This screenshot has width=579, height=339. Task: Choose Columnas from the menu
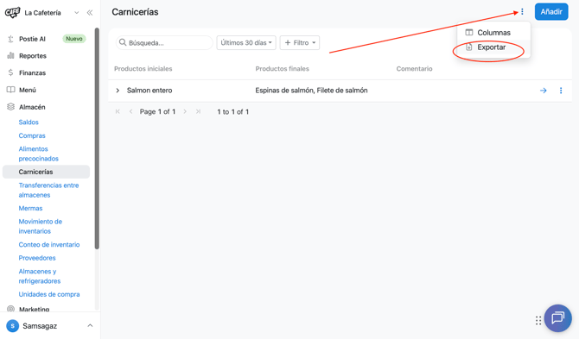pos(493,33)
